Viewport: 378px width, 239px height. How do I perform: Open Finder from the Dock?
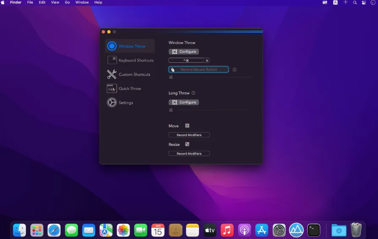pos(19,230)
